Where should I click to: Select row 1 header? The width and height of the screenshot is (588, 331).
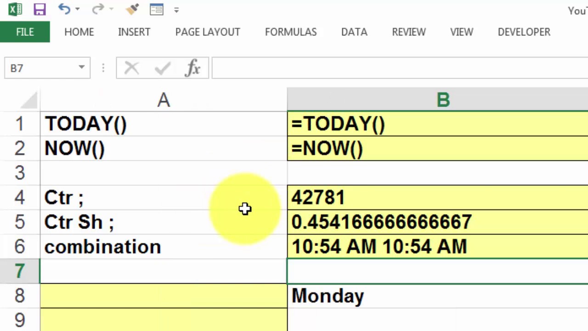pyautogui.click(x=20, y=124)
